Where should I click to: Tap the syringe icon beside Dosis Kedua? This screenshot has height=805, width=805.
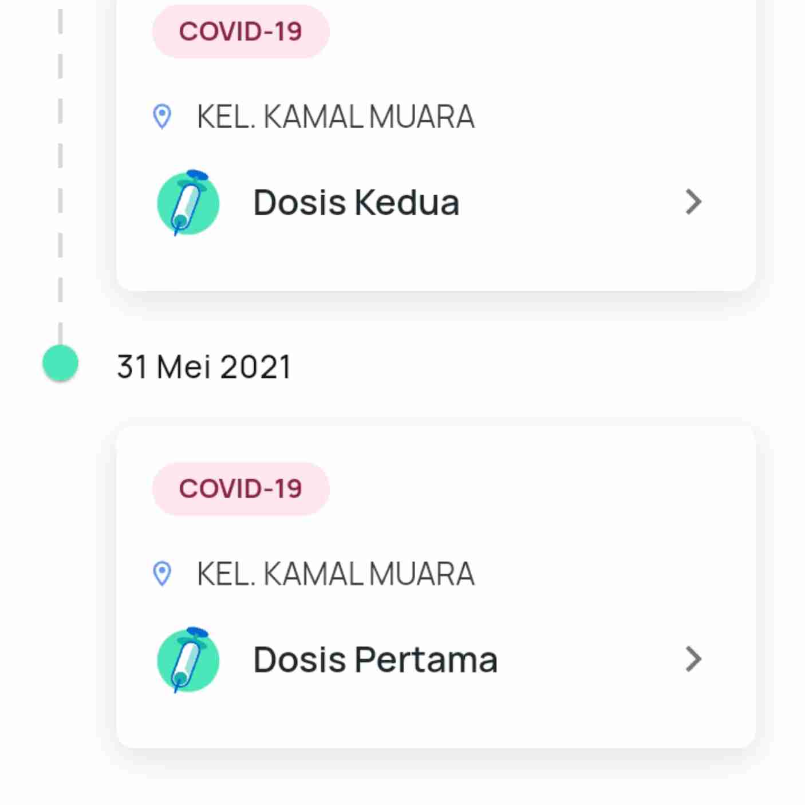188,203
